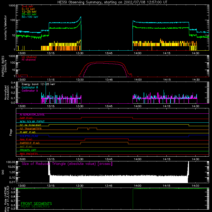Click the dim olive 'AAZ_FLAG' label
Screen dimensions: 212x212
26,147
